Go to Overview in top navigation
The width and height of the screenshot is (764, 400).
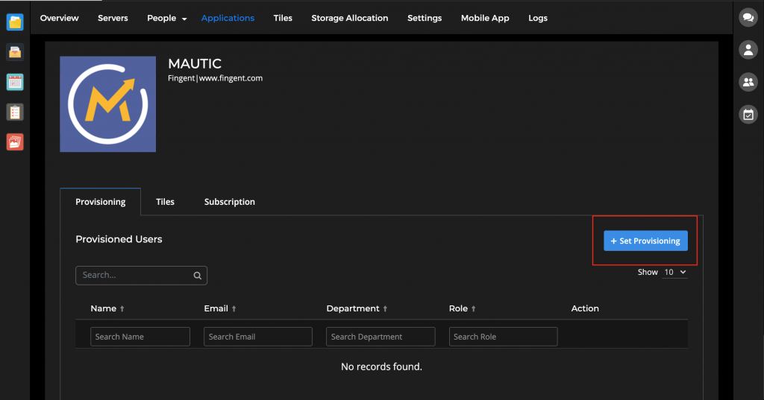(x=60, y=18)
